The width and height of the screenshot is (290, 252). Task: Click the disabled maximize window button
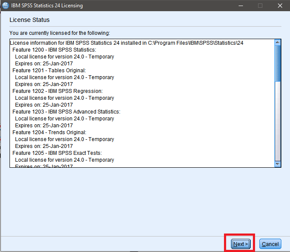[x=260, y=6]
